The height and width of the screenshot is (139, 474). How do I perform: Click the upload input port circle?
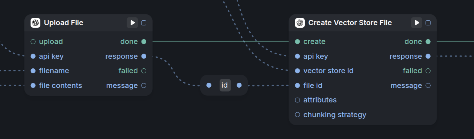coord(33,41)
